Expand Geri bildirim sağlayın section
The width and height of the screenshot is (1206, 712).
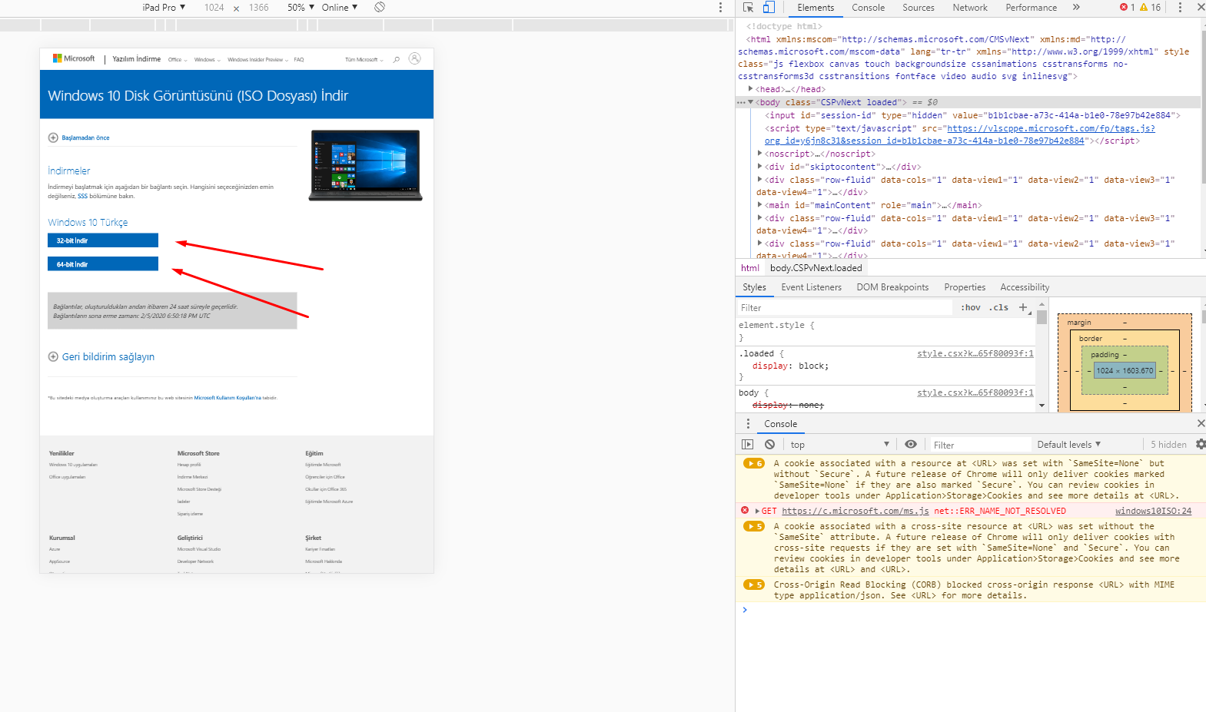tap(101, 356)
